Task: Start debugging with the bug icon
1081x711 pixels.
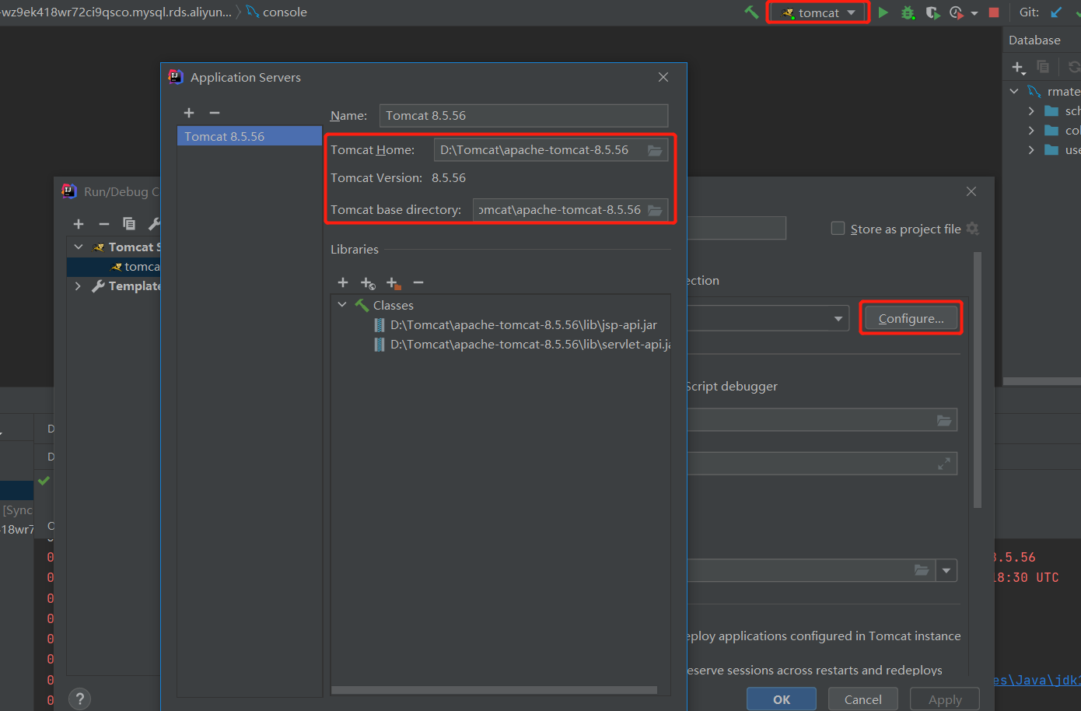Action: (908, 12)
